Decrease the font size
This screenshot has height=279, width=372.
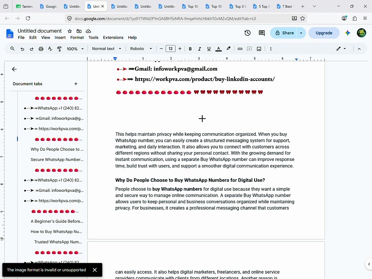[x=161, y=49]
